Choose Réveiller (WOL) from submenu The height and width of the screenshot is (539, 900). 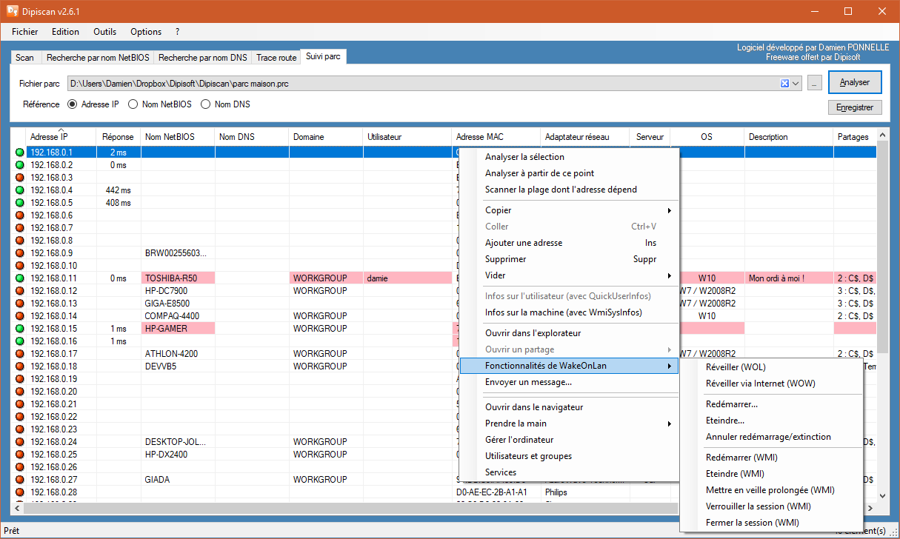[736, 367]
